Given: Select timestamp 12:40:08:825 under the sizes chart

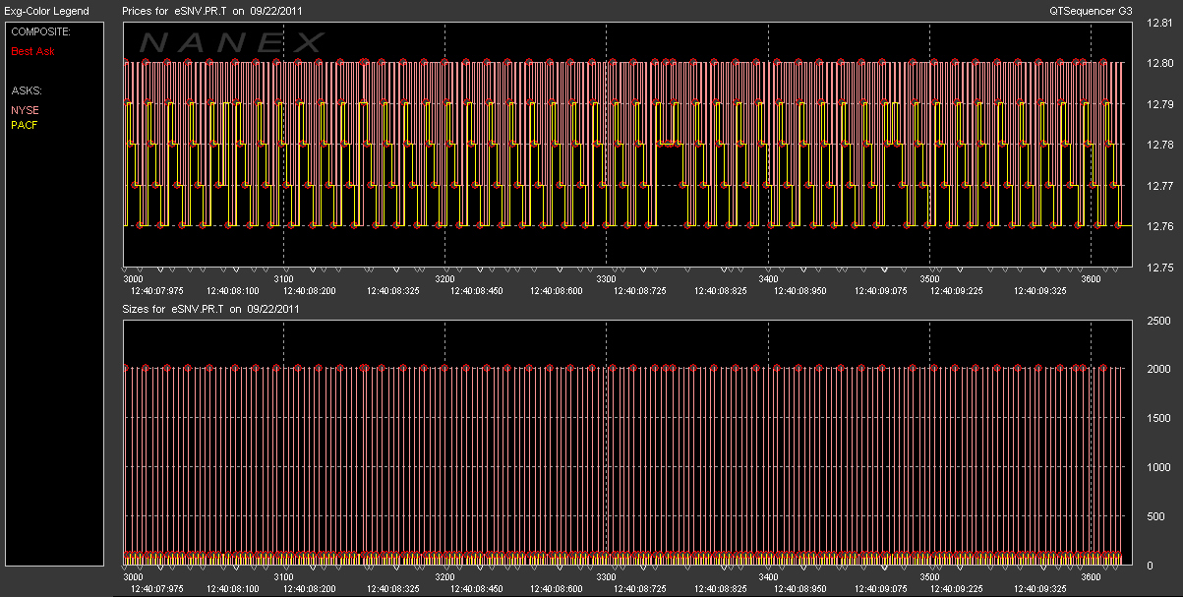Looking at the screenshot, I should [720, 590].
